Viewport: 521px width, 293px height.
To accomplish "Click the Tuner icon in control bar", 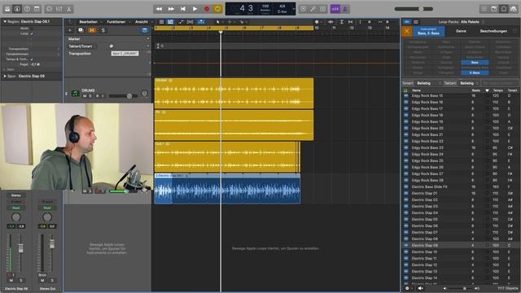I will click(313, 9).
